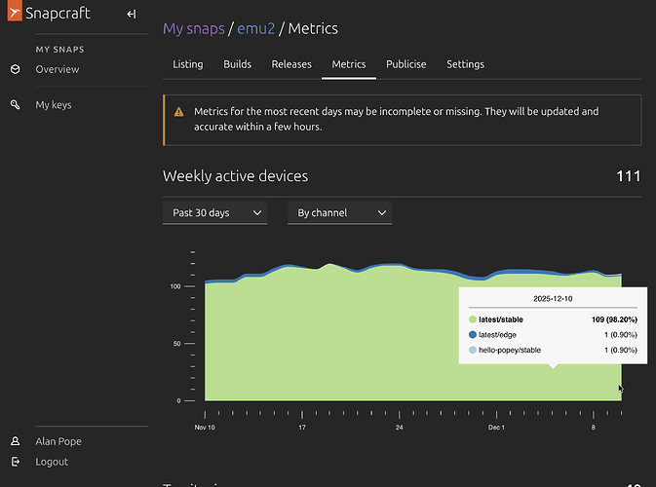Select the Metrics tab

coord(349,64)
